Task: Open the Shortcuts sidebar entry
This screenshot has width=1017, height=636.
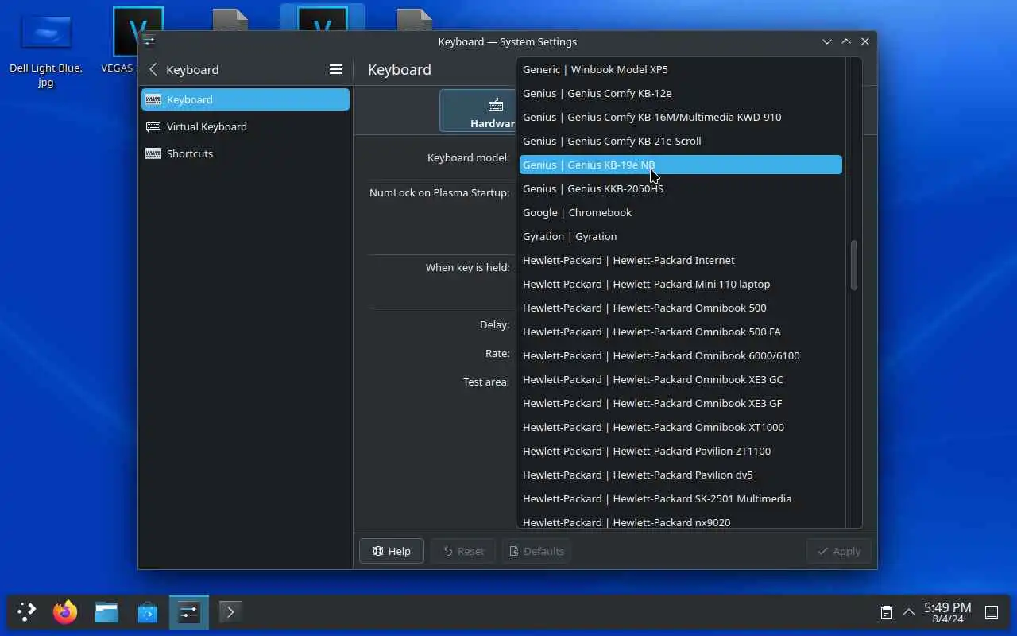Action: coord(246,153)
